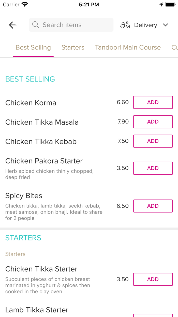The width and height of the screenshot is (178, 317).
Task: Select the Best Selling tab
Action: [33, 48]
